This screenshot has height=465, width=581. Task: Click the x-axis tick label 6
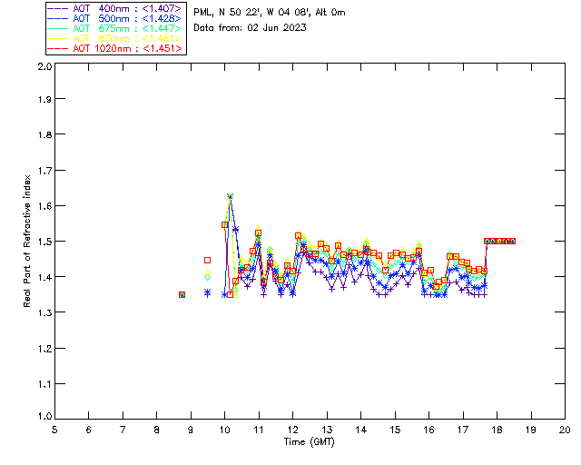pos(89,430)
